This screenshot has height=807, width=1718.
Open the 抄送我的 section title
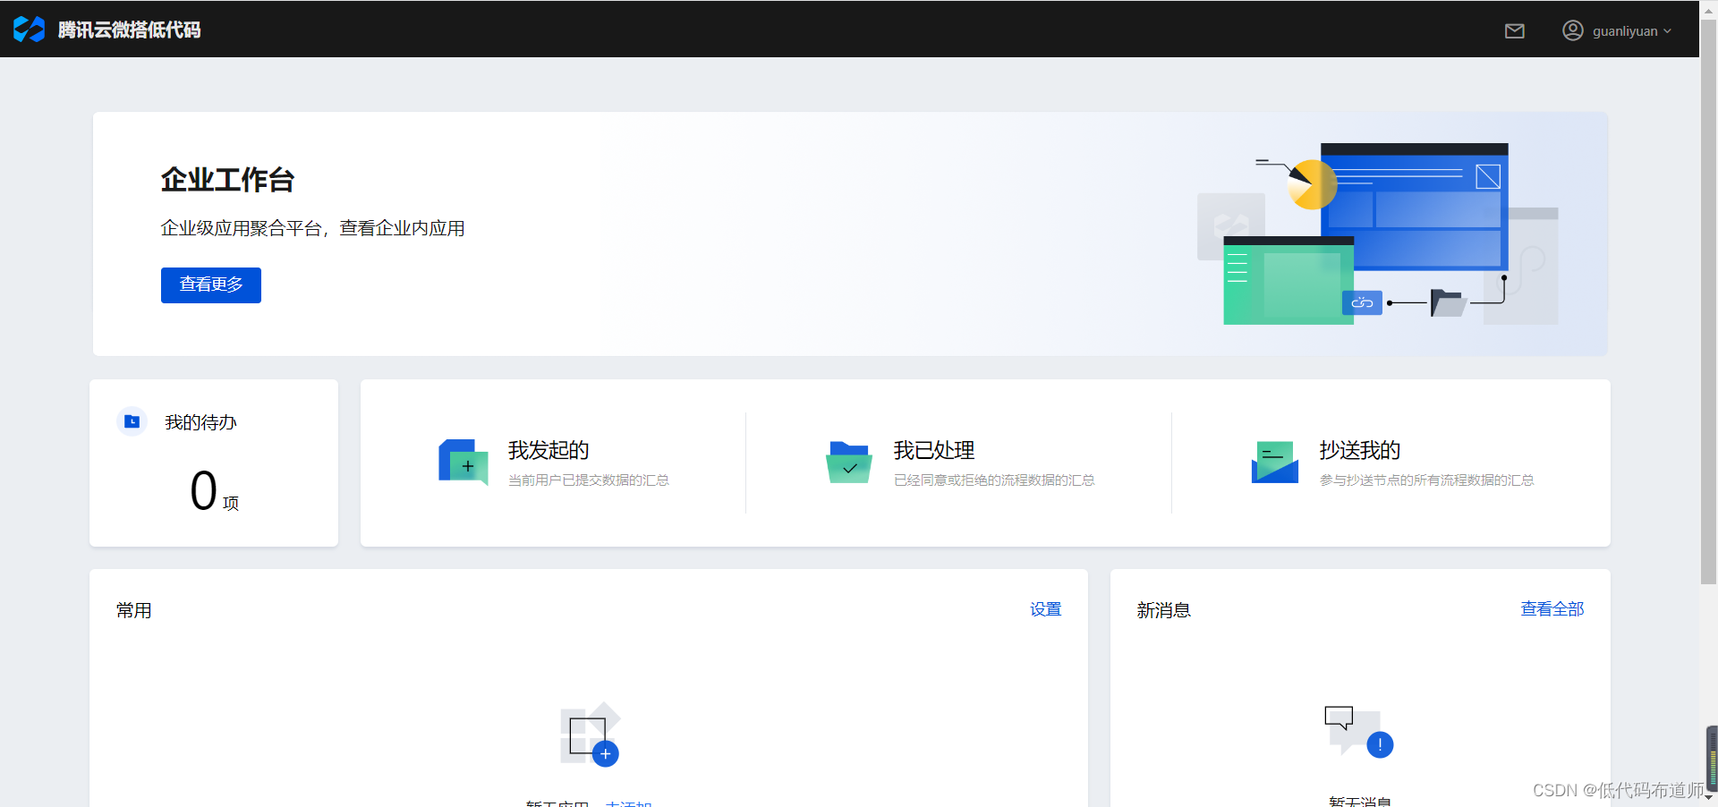(x=1360, y=450)
